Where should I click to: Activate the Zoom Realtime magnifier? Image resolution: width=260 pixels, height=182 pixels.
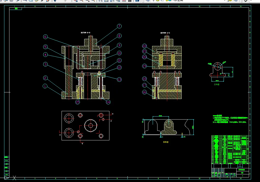(x=81, y=1)
